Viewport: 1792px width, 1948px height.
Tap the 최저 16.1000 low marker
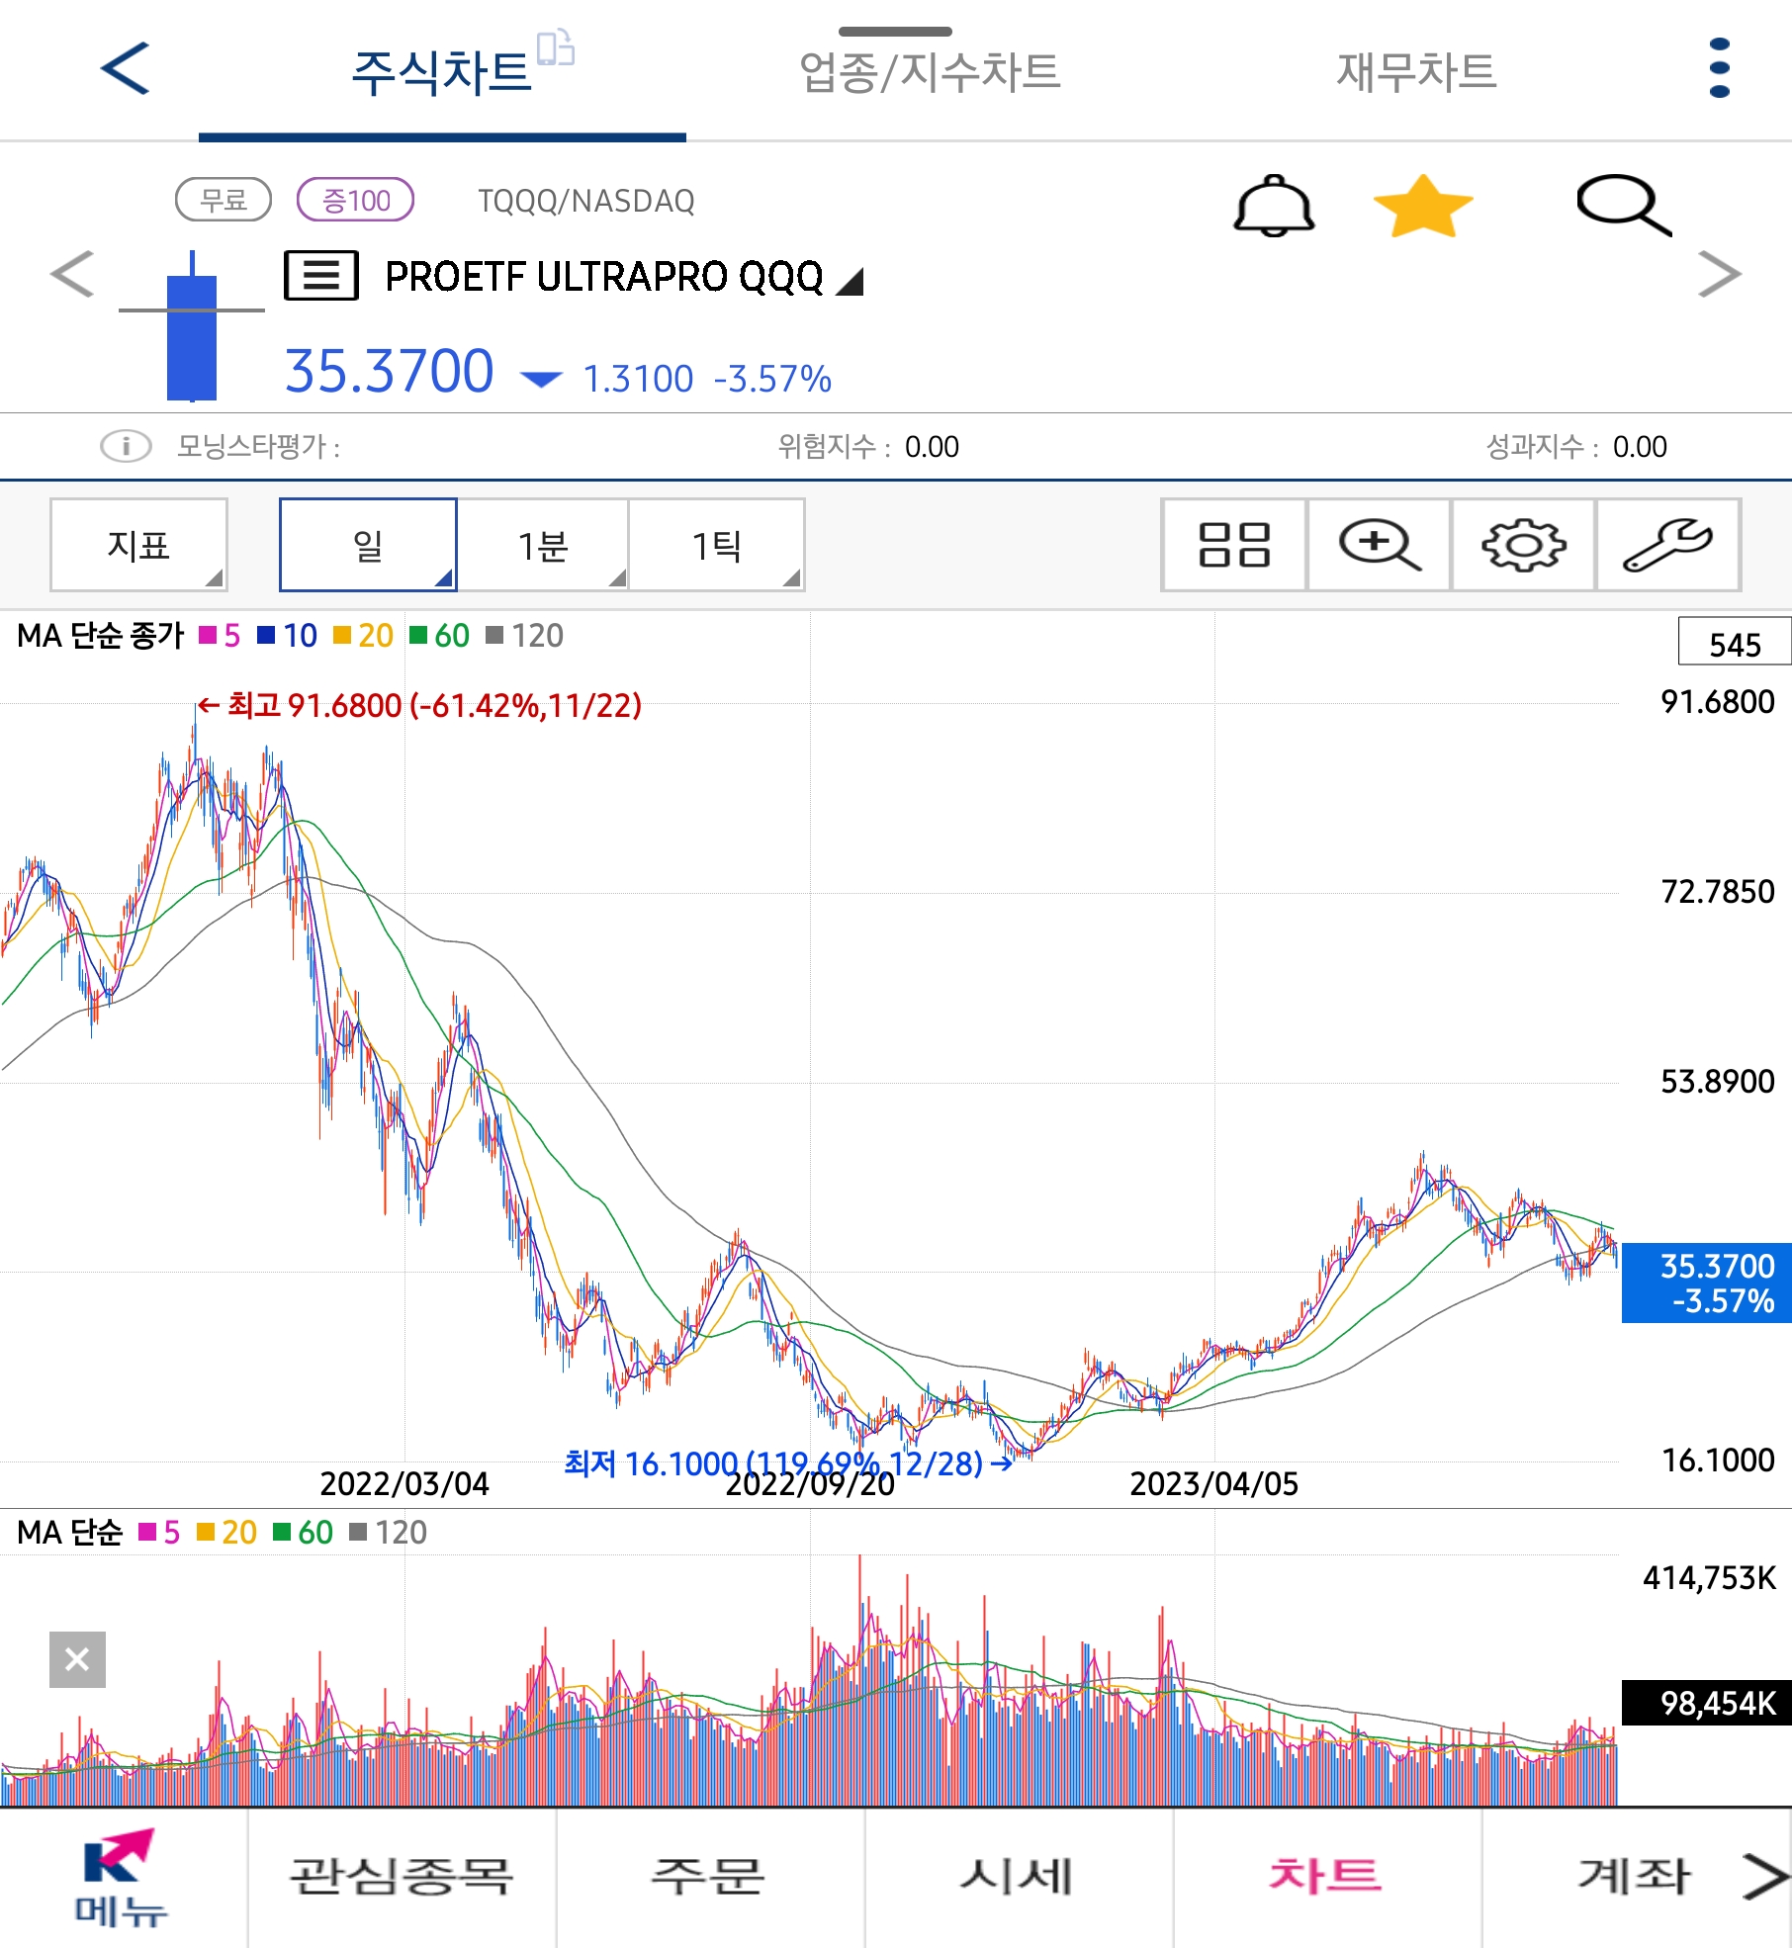[788, 1462]
